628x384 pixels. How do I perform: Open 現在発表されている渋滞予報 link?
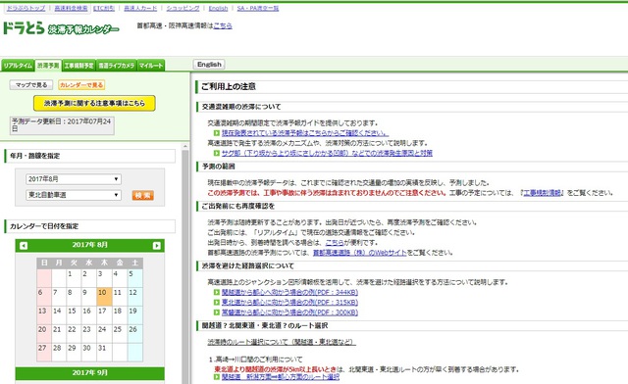coord(305,133)
